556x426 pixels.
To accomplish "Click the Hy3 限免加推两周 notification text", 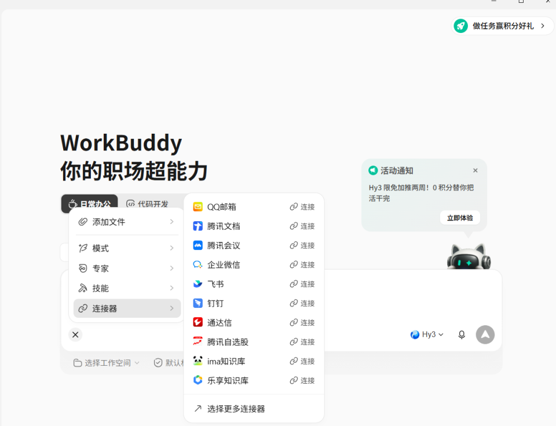I will click(x=421, y=193).
